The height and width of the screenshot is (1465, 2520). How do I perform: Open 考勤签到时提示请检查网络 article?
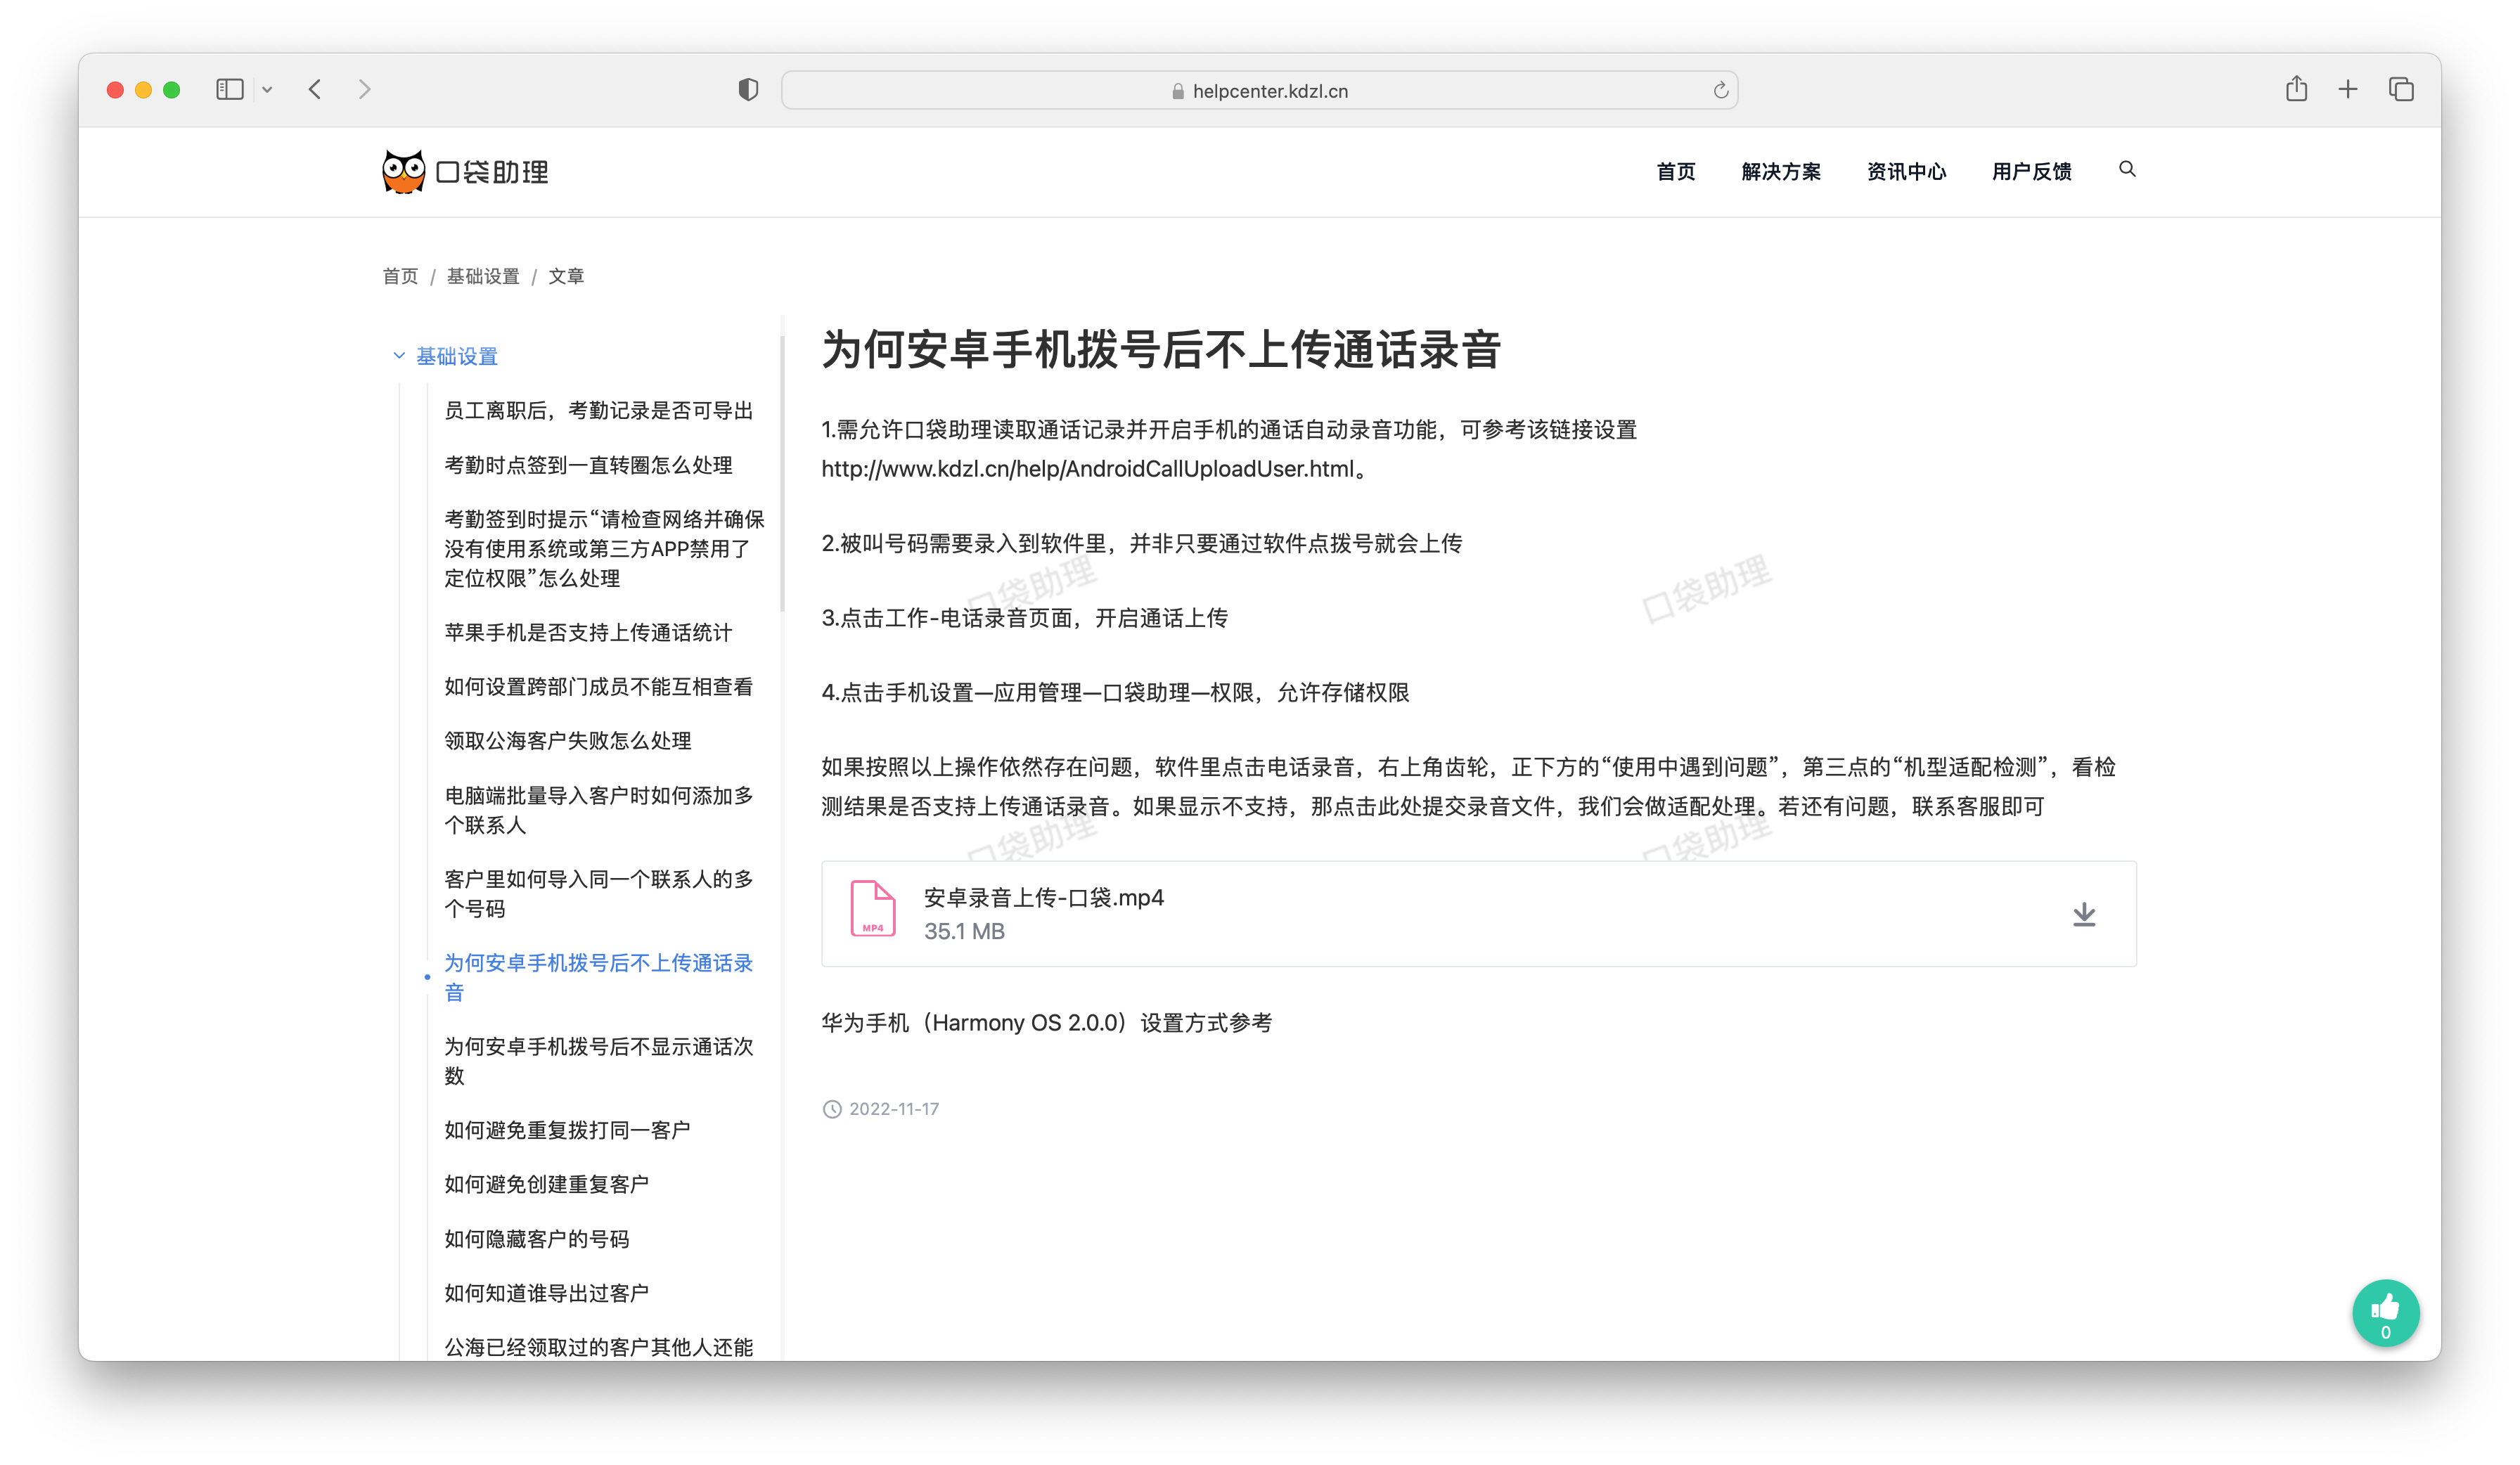point(604,549)
